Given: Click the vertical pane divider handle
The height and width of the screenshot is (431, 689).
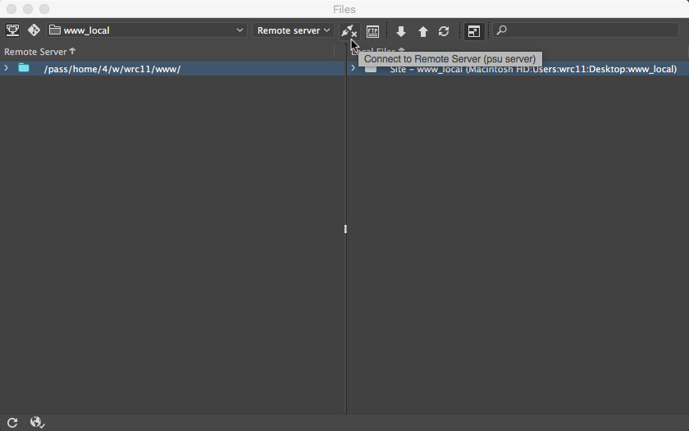Looking at the screenshot, I should coord(345,229).
